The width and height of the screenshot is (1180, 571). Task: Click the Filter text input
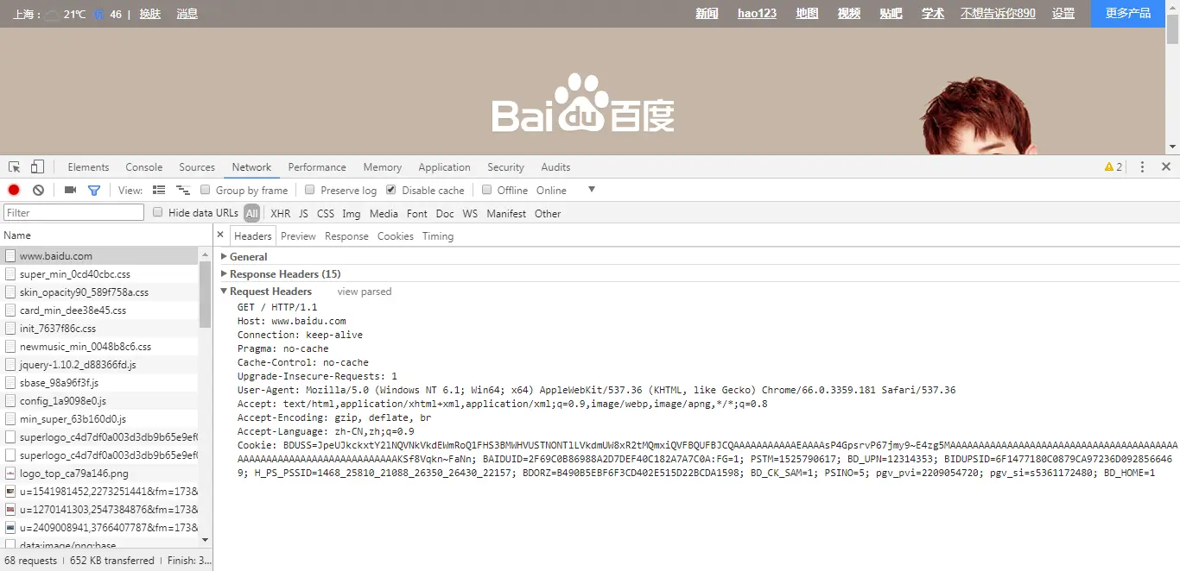point(74,212)
